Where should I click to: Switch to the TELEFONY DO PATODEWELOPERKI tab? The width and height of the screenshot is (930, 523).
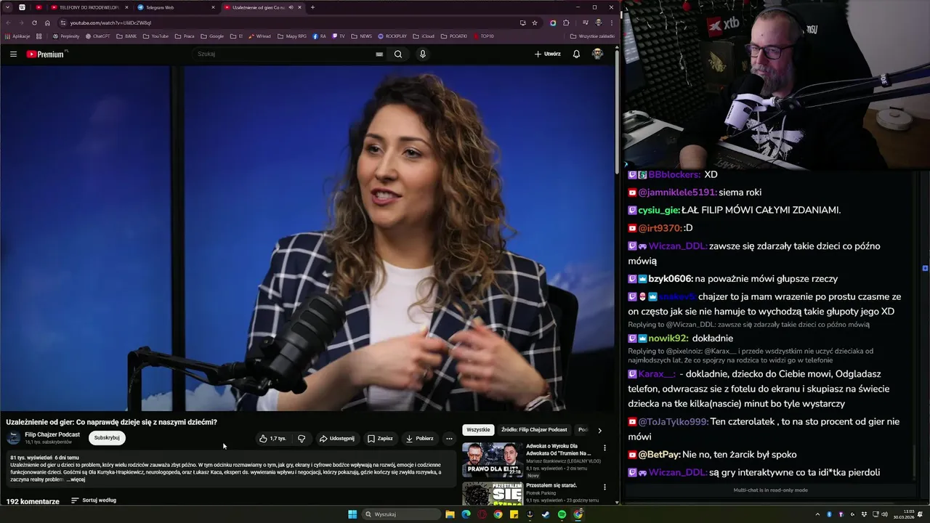point(88,7)
